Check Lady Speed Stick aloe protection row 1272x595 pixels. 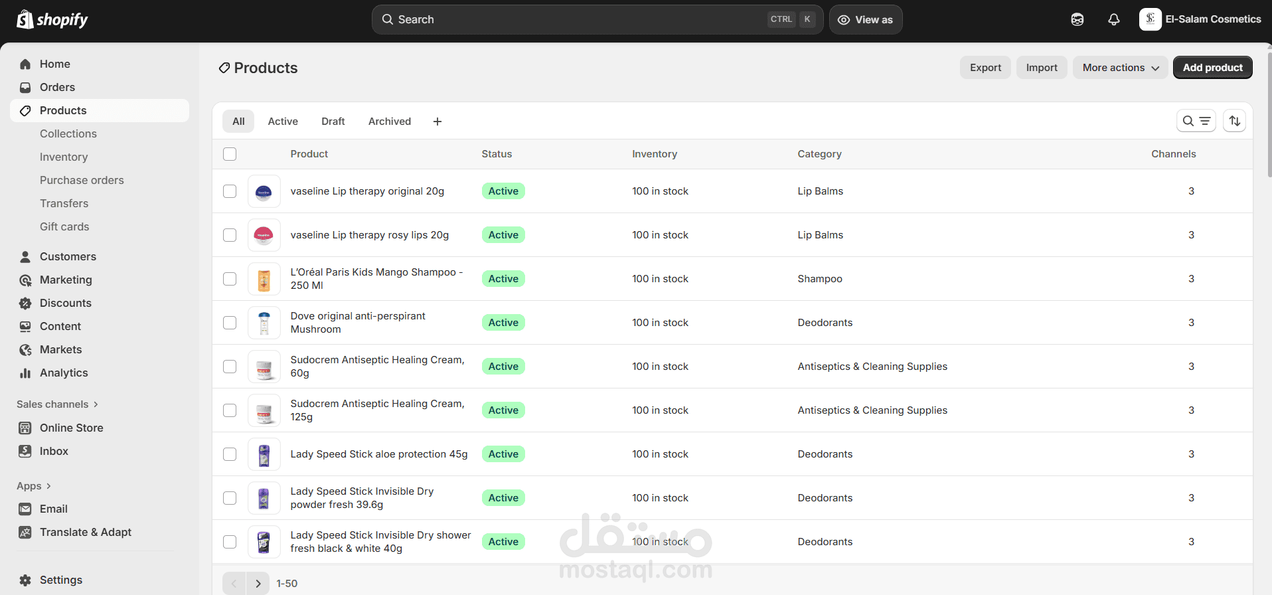pos(230,454)
